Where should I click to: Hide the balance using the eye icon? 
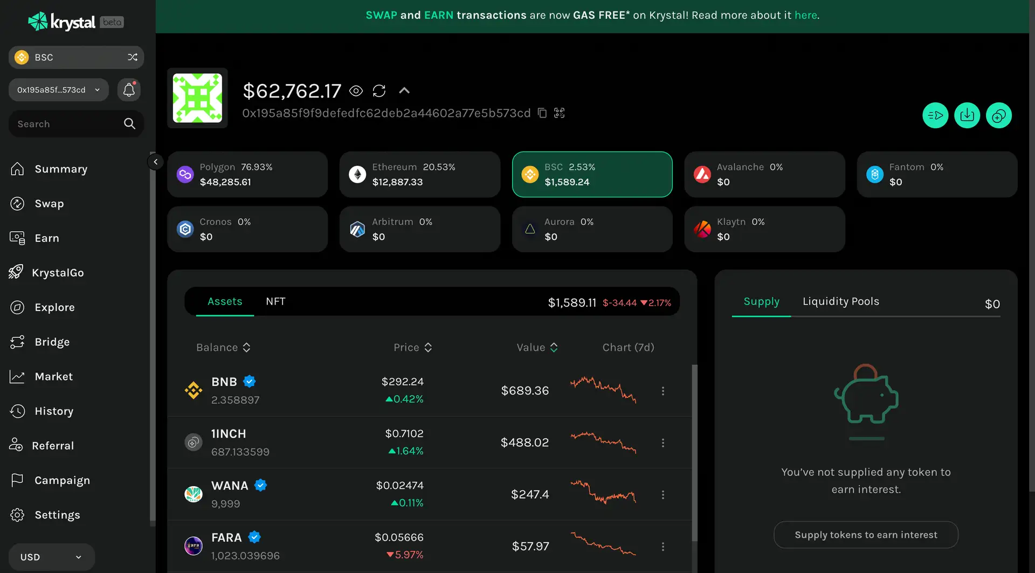click(x=356, y=91)
